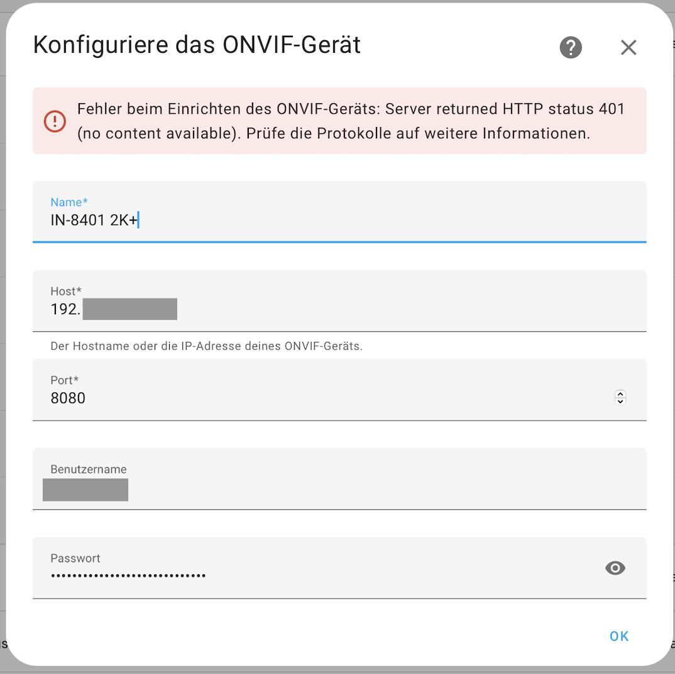Decrease port value with down arrow
Screen dimensions: 675x674
[620, 401]
